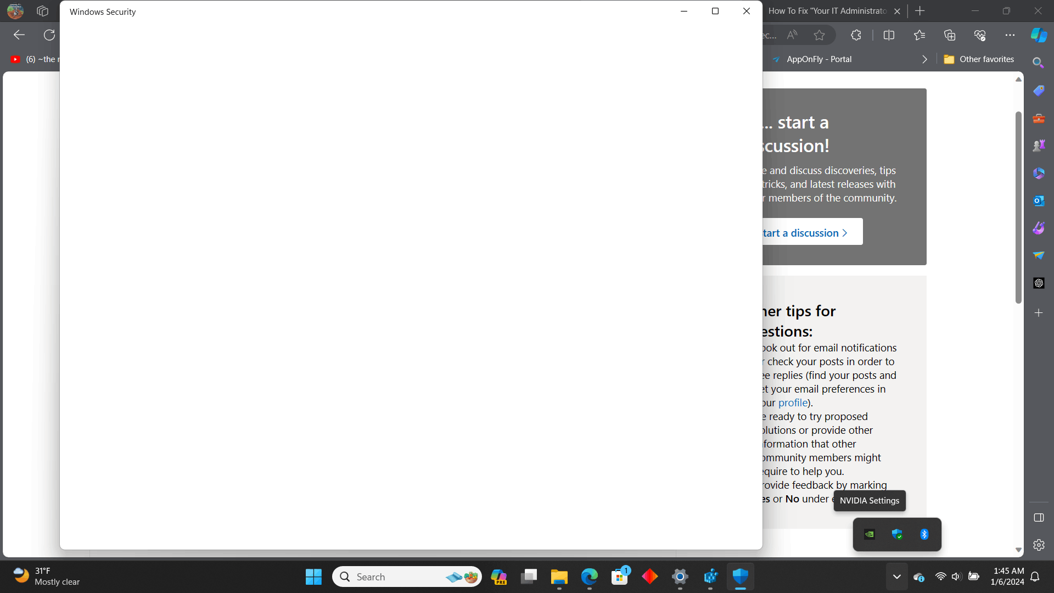Viewport: 1054px width, 593px height.
Task: Open File Explorer from taskbar
Action: (x=559, y=577)
